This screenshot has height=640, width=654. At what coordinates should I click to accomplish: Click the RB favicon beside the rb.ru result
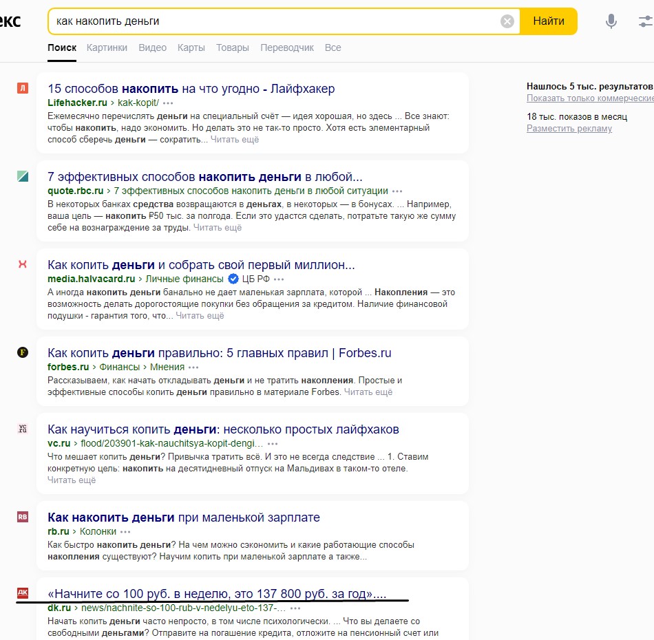pos(23,517)
